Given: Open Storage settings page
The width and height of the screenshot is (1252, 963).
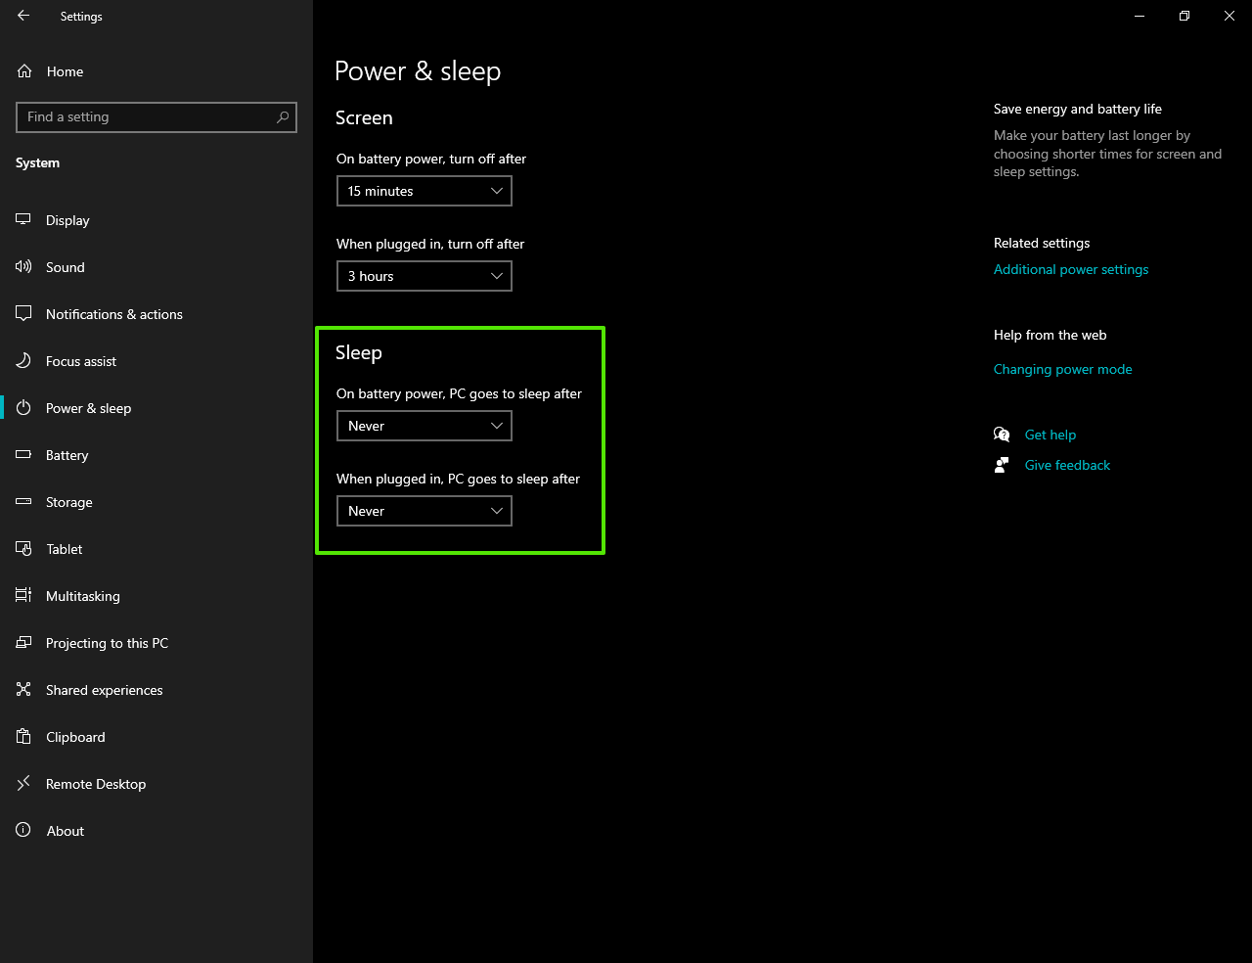Looking at the screenshot, I should 156,502.
